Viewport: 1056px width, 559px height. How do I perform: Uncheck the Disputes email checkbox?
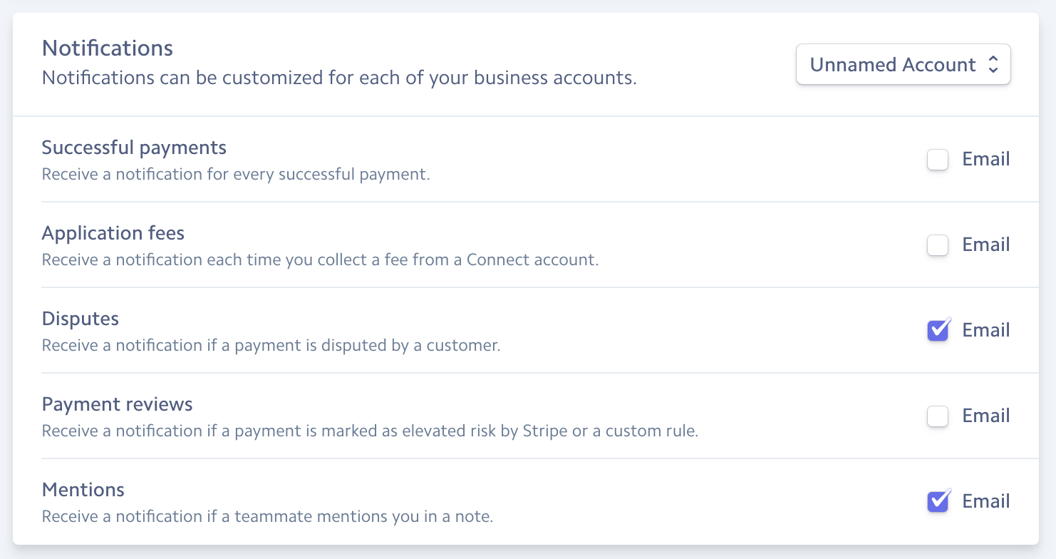click(938, 331)
